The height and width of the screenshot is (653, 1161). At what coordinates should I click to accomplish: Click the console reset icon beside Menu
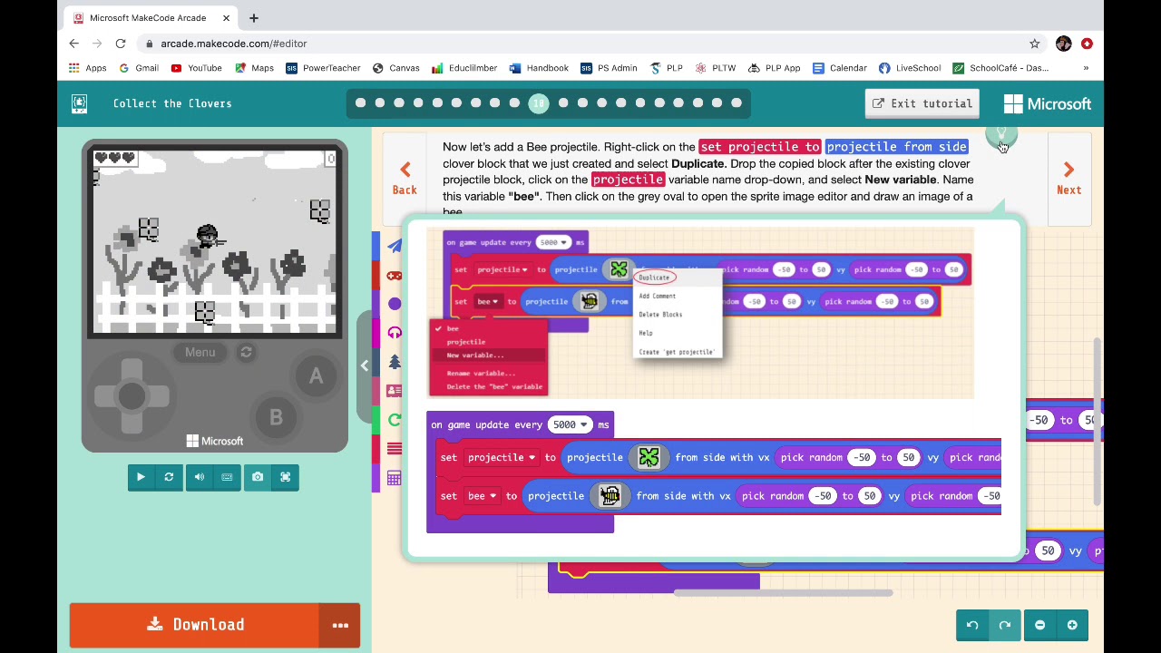pos(246,353)
